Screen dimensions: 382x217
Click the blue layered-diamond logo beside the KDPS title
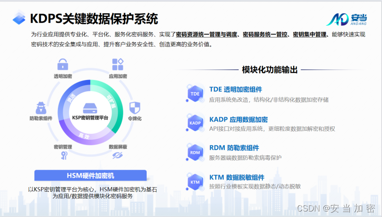click(19, 17)
